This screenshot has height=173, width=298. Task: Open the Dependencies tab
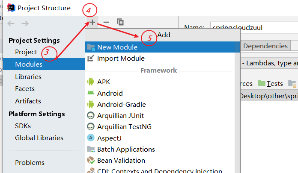[x=265, y=46]
